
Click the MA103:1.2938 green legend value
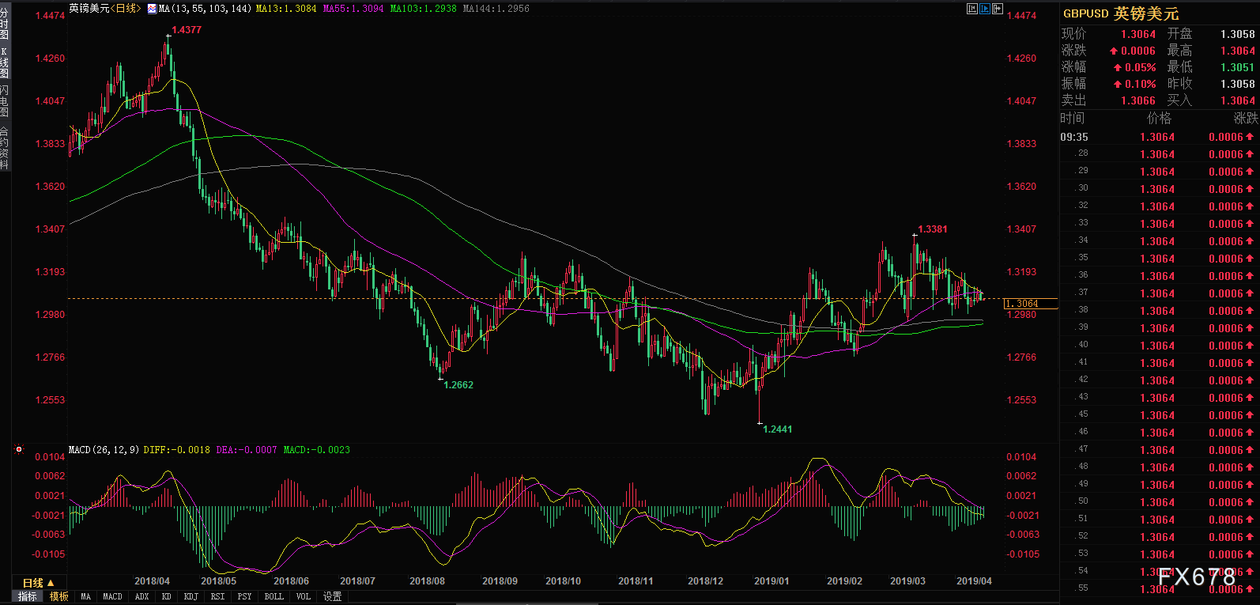point(424,9)
